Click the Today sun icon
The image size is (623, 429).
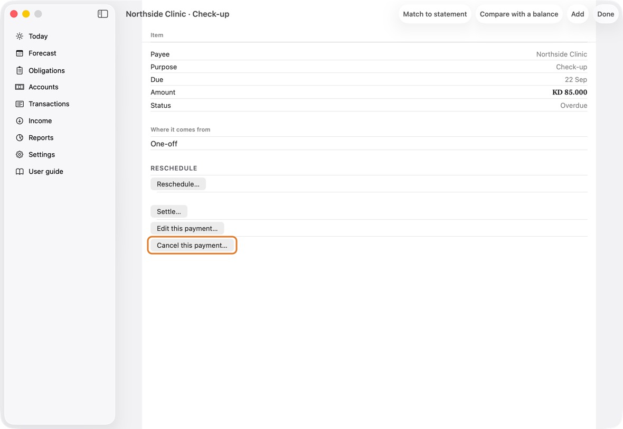point(20,36)
